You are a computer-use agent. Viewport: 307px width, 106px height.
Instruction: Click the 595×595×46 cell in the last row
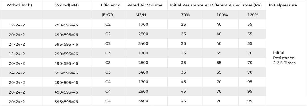pyautogui.click(x=66, y=102)
